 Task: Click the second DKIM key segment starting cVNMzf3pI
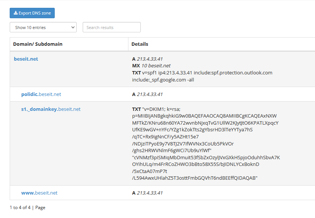pos(206,157)
